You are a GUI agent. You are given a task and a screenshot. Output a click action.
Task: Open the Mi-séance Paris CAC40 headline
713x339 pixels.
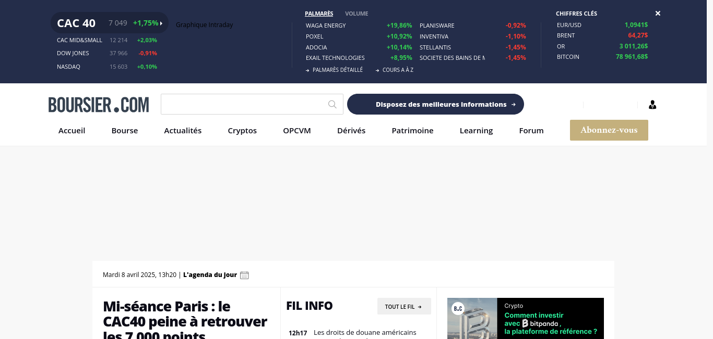click(185, 320)
